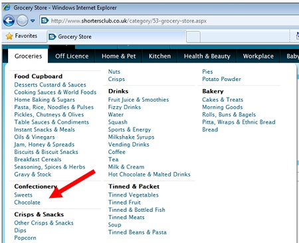Screen dimensions: 299x243
Task: Open the Water link under Drinks
Action: pyautogui.click(x=116, y=115)
